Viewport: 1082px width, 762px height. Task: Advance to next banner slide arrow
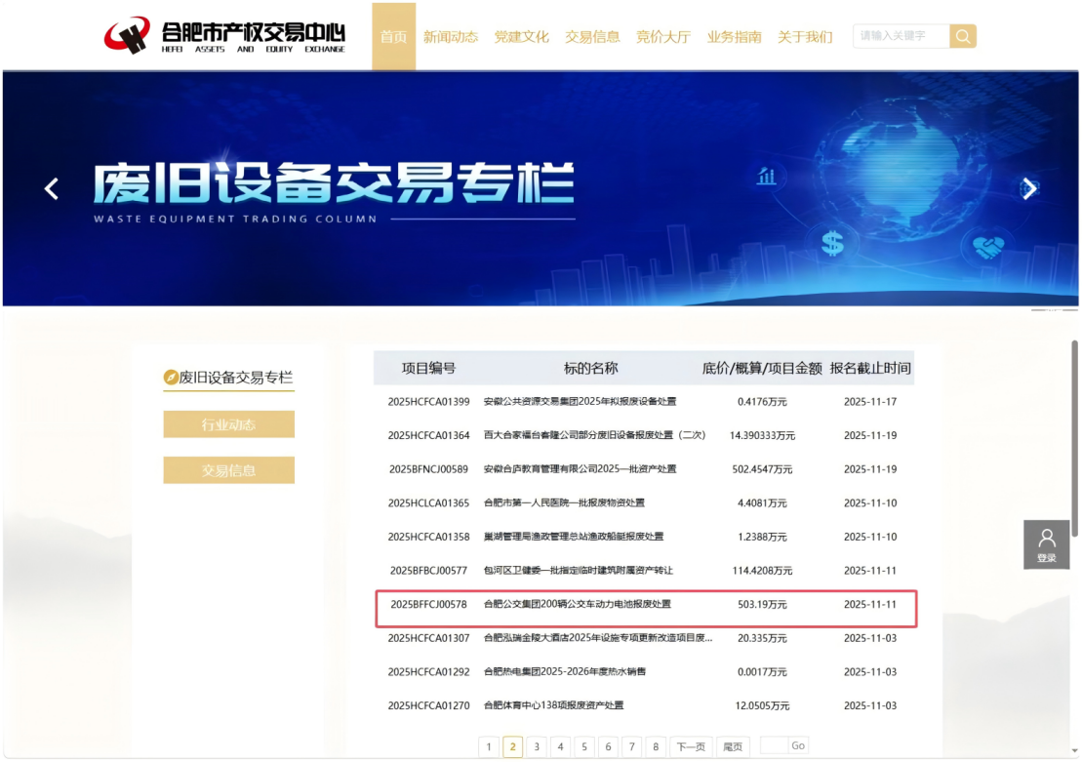[1029, 189]
